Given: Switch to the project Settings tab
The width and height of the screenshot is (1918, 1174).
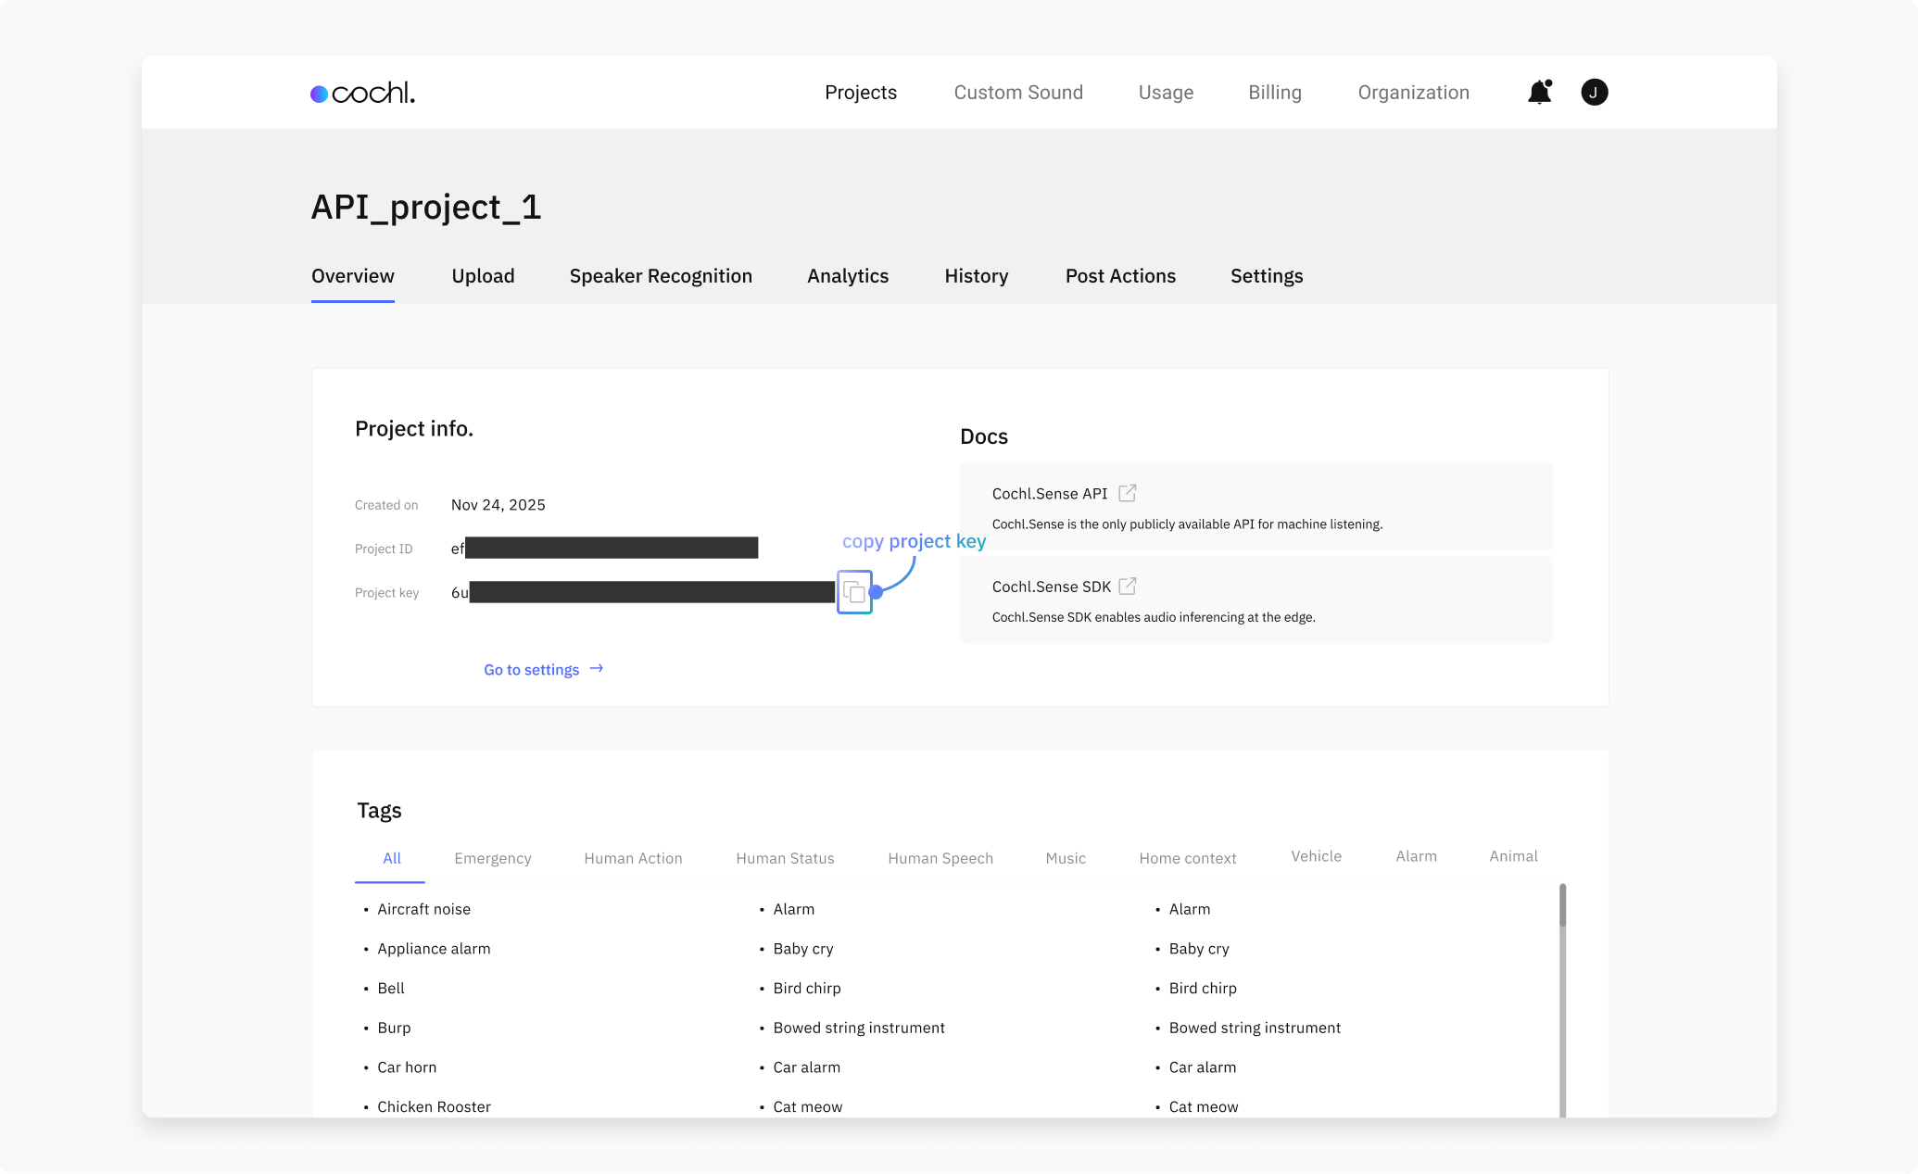Looking at the screenshot, I should (x=1267, y=276).
